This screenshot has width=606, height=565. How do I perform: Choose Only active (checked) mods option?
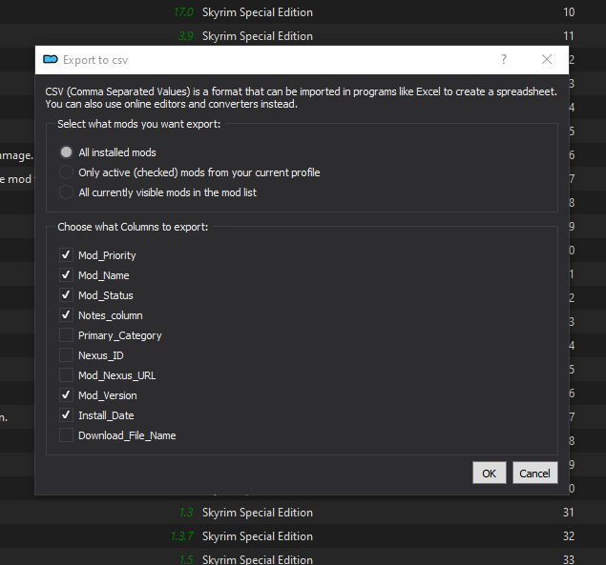coord(66,172)
